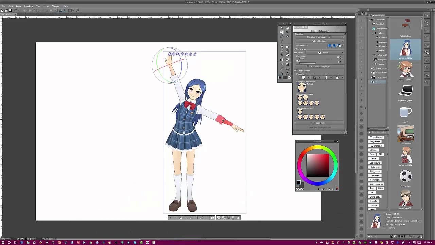Adjust the Roll slider
The height and width of the screenshot is (245, 435).
[x=315, y=63]
